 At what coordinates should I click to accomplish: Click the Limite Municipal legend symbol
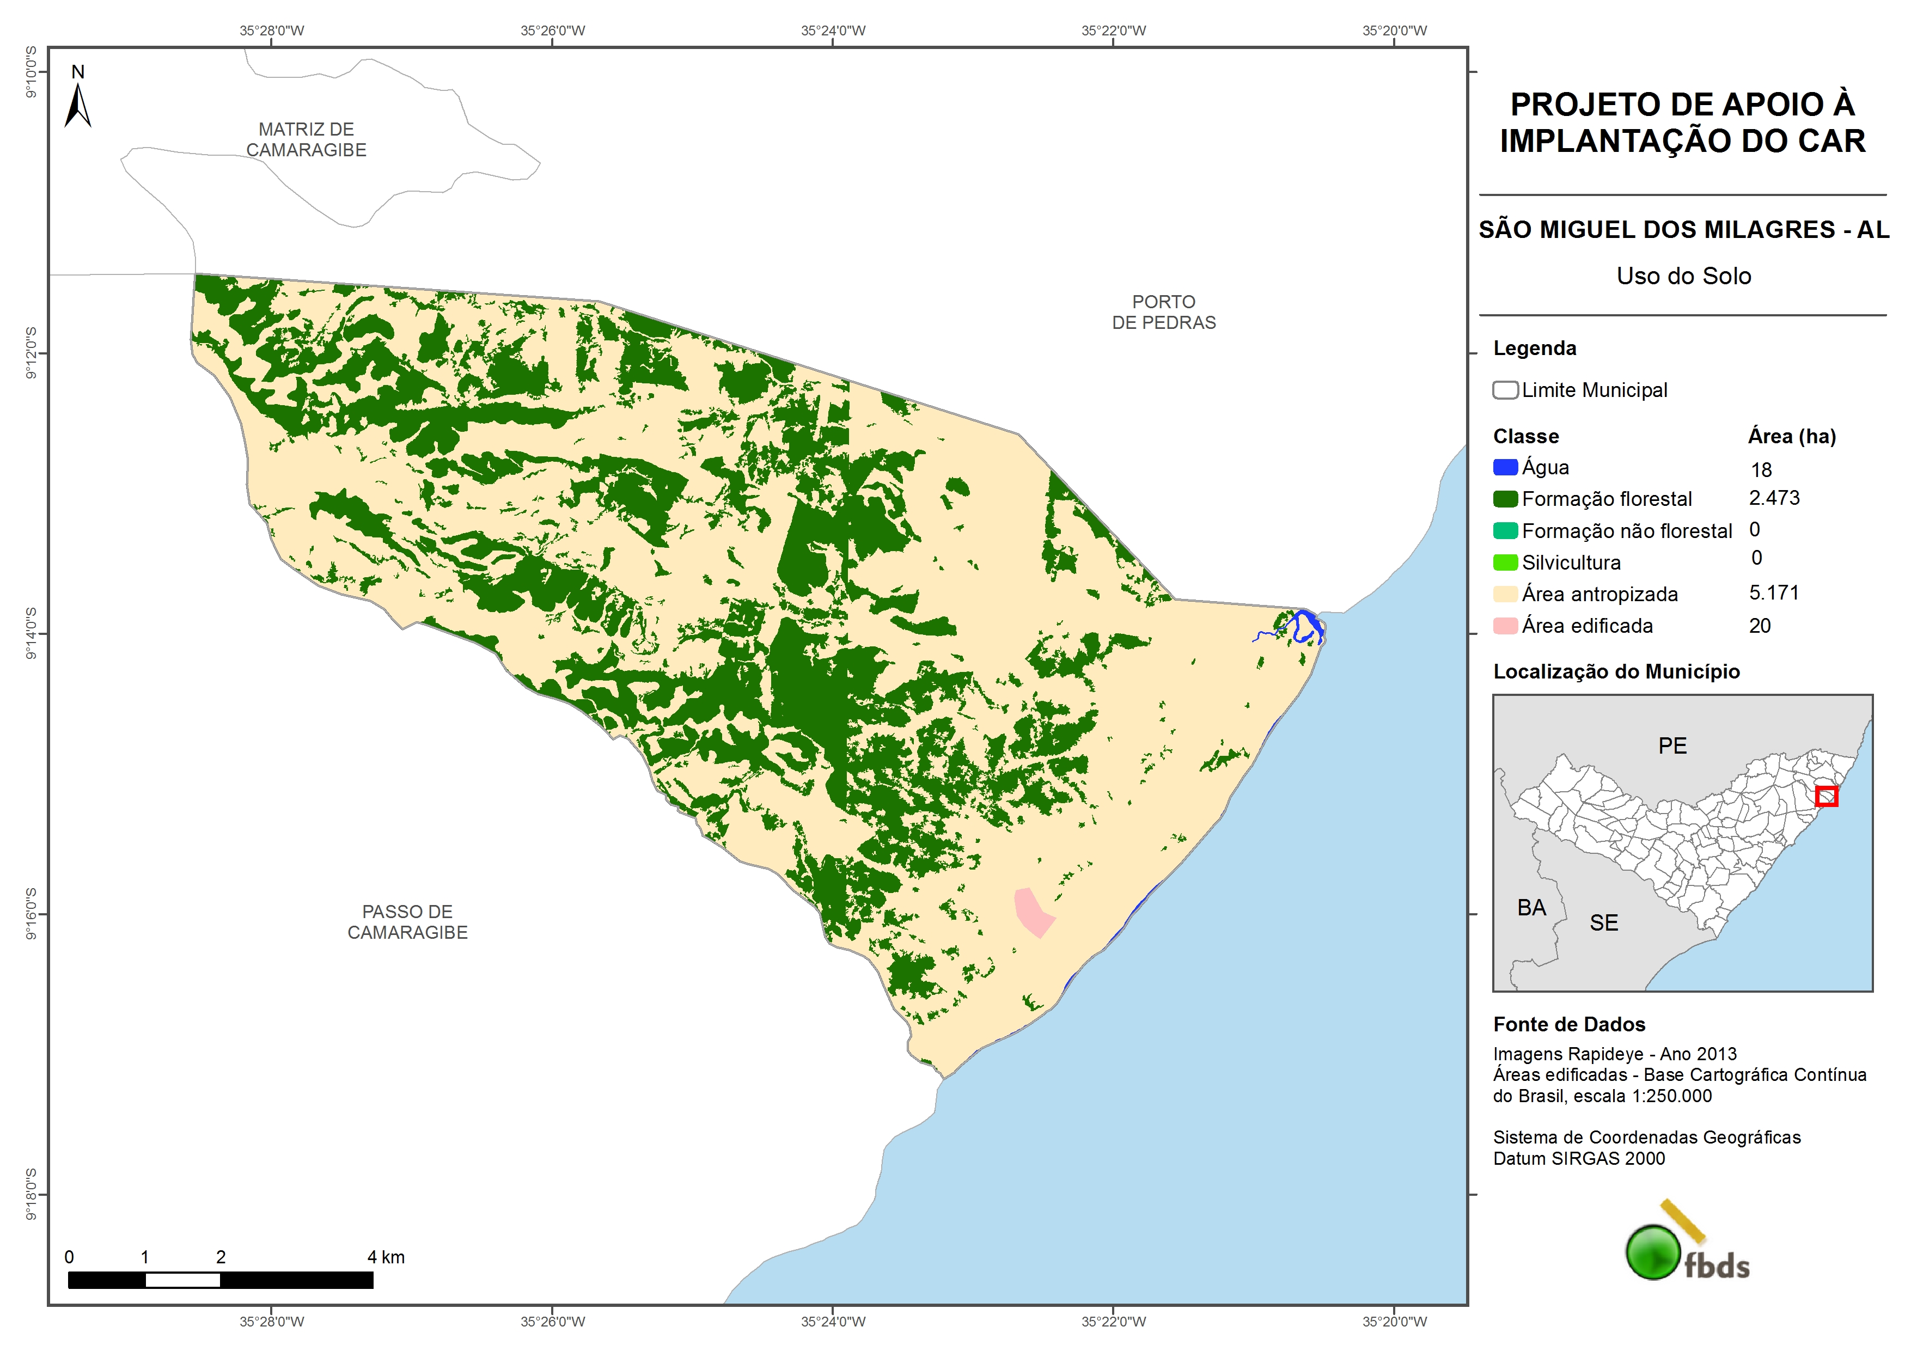point(1505,390)
